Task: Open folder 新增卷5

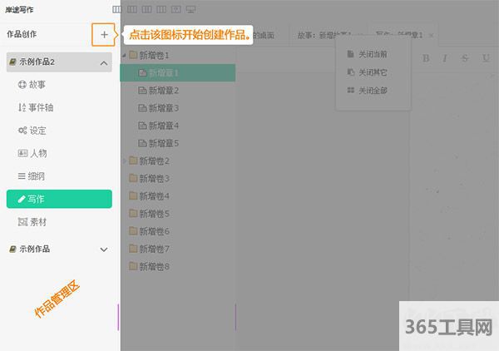Action: coord(154,214)
